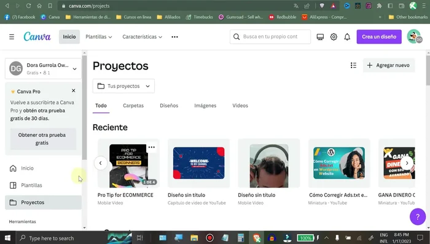Select the Videos tab
430x244 pixels.
[240, 106]
